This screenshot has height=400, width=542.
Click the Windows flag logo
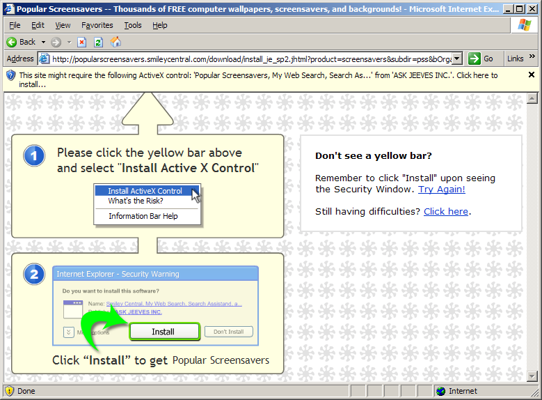click(x=525, y=25)
